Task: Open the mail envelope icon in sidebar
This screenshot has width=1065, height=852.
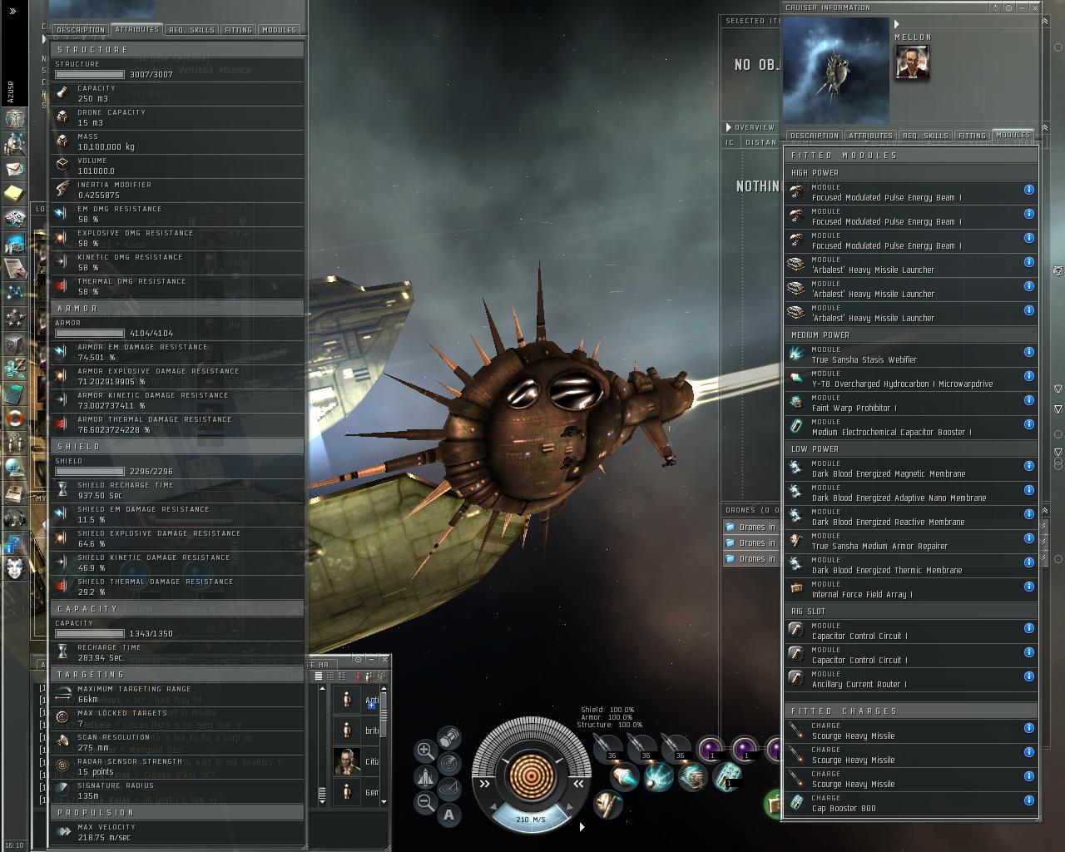Action: pyautogui.click(x=14, y=169)
